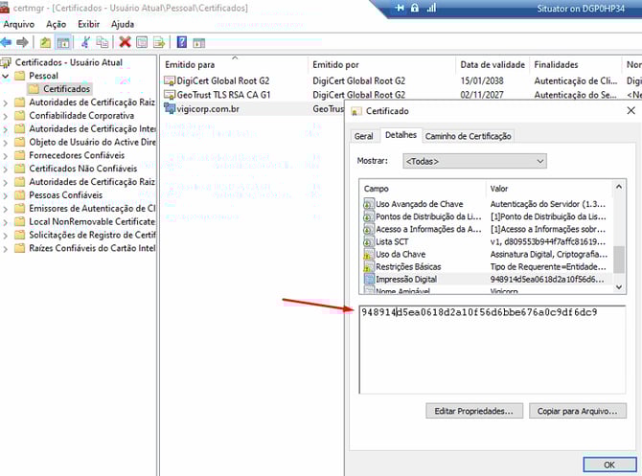
Task: Click the back arrow toolbar icon
Action: tap(7, 42)
